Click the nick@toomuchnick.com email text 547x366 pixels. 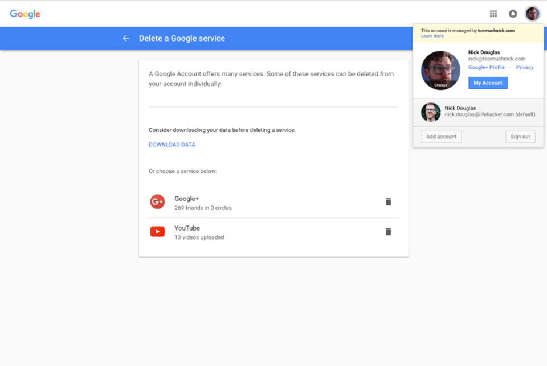pyautogui.click(x=496, y=59)
